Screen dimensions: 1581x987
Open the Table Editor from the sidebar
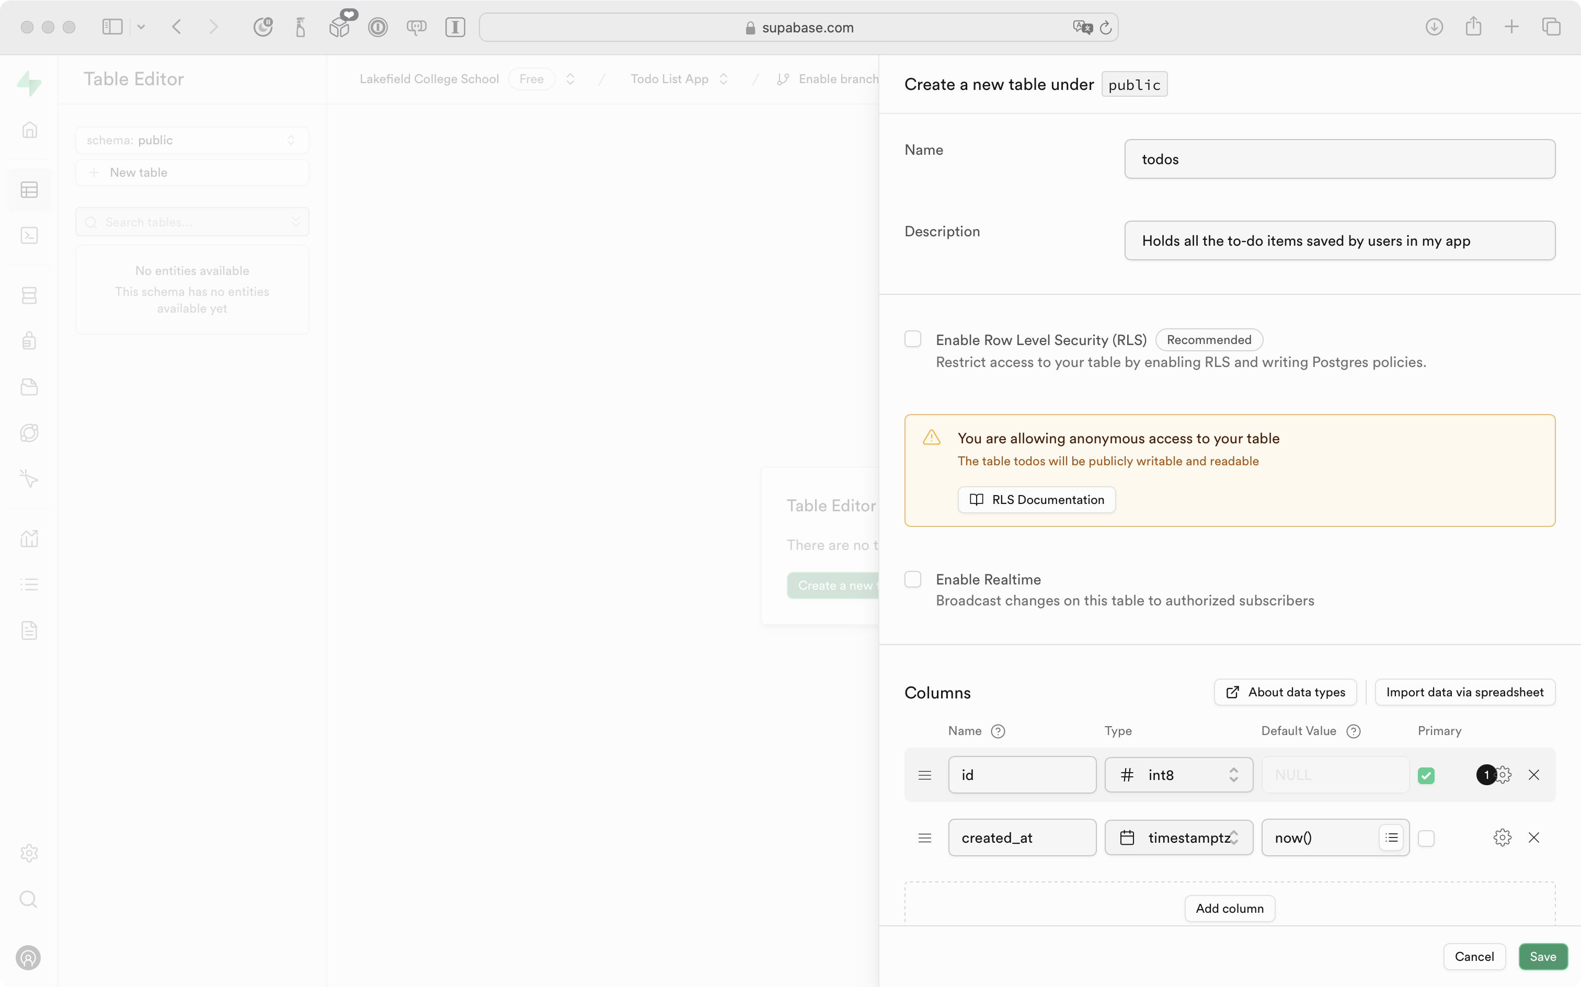pos(29,189)
